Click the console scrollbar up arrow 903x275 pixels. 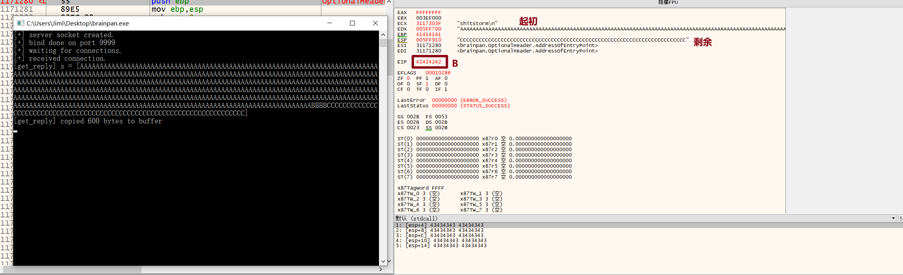[383, 35]
